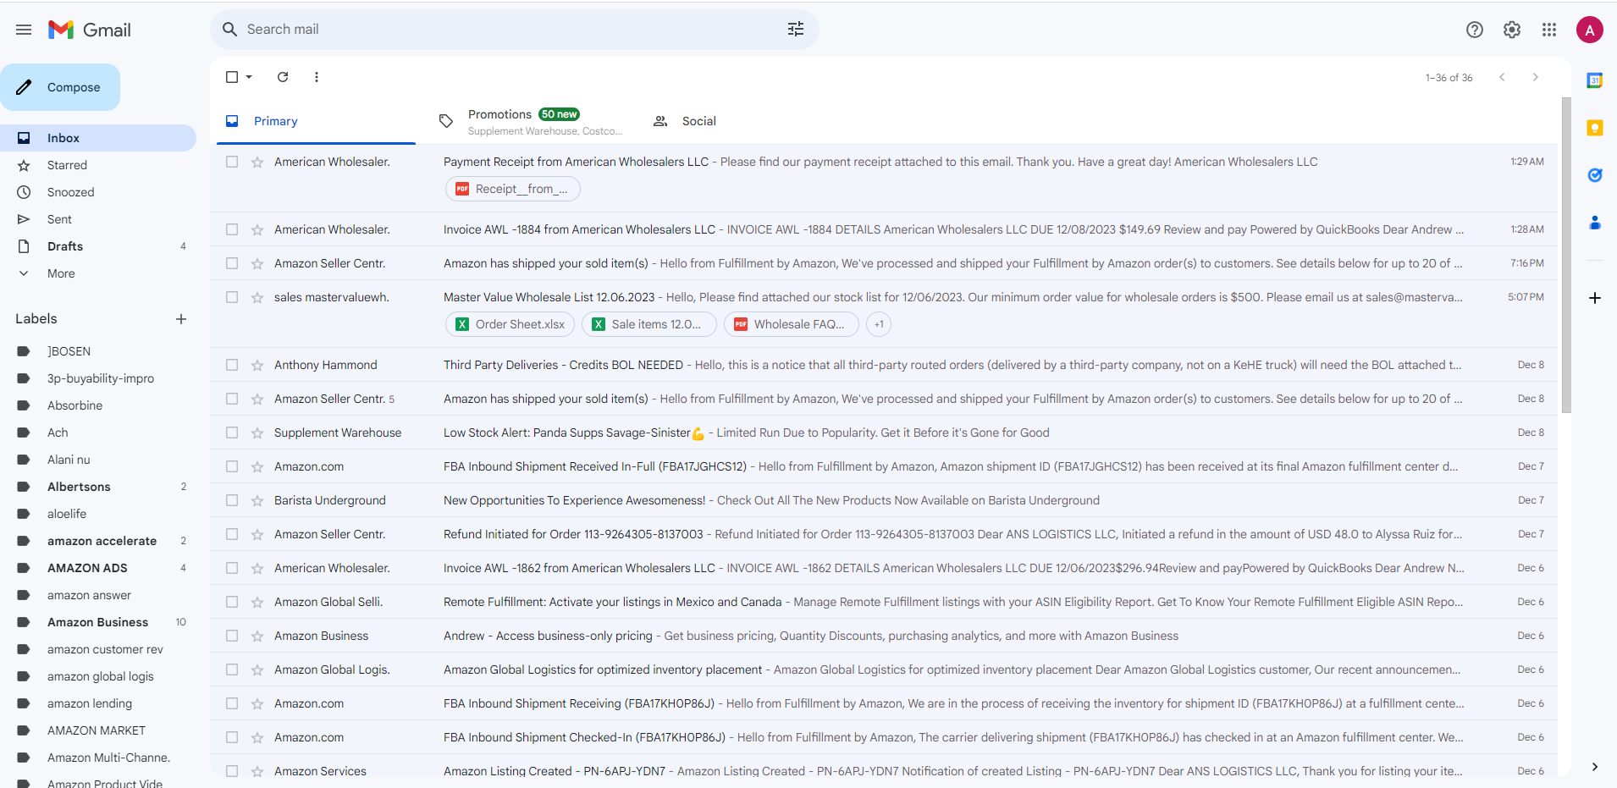The image size is (1617, 788).
Task: Open the Inbox folder
Action: 98,138
